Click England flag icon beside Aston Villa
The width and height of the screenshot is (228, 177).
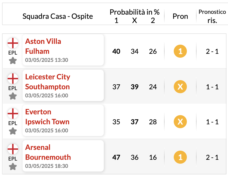tap(13, 43)
